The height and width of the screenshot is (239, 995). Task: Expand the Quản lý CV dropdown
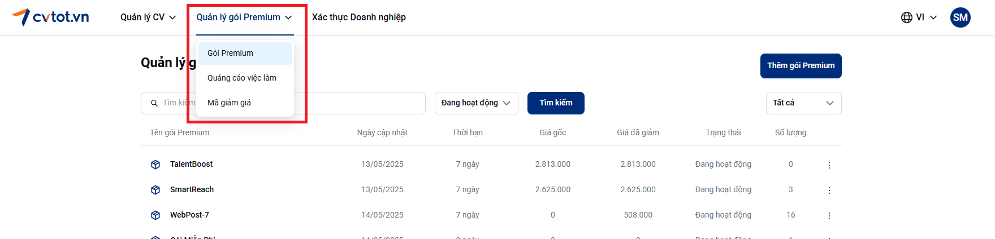(148, 17)
